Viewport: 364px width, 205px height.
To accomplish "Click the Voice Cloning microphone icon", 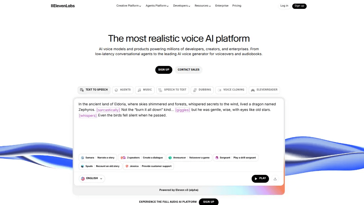I will click(219, 90).
